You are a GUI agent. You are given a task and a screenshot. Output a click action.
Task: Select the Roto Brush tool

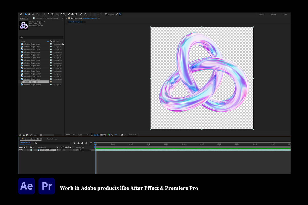point(80,14)
